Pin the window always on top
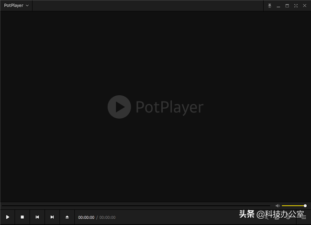The image size is (311, 225). click(269, 6)
